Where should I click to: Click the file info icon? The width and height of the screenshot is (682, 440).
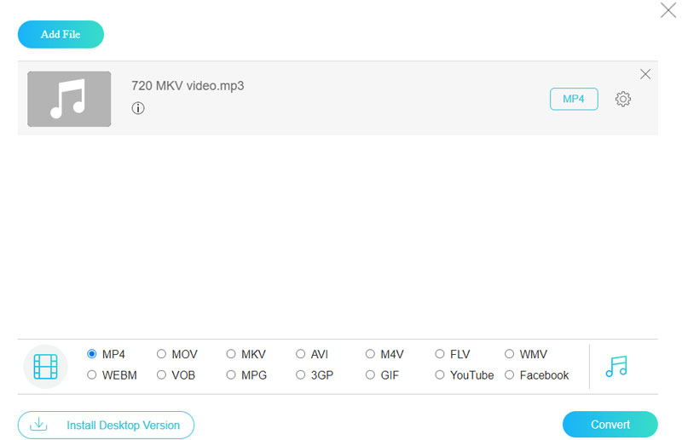[x=138, y=108]
